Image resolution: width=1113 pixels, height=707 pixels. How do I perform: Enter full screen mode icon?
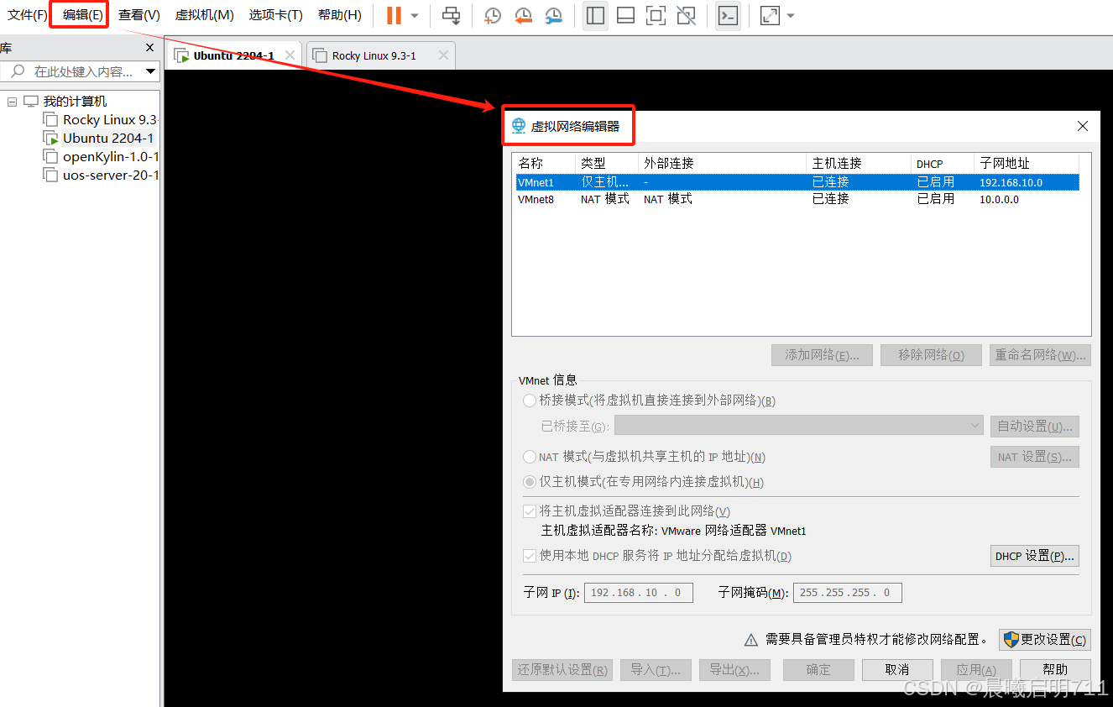click(656, 15)
